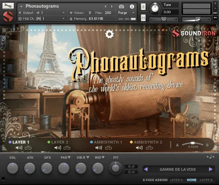Click the ATK knob
Image resolution: width=219 pixels, height=185 pixels.
(x=30, y=168)
